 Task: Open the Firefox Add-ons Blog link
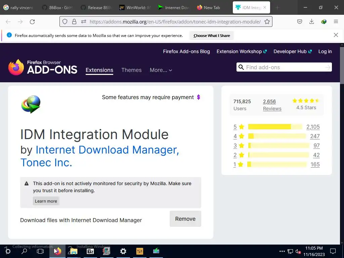coord(186,51)
